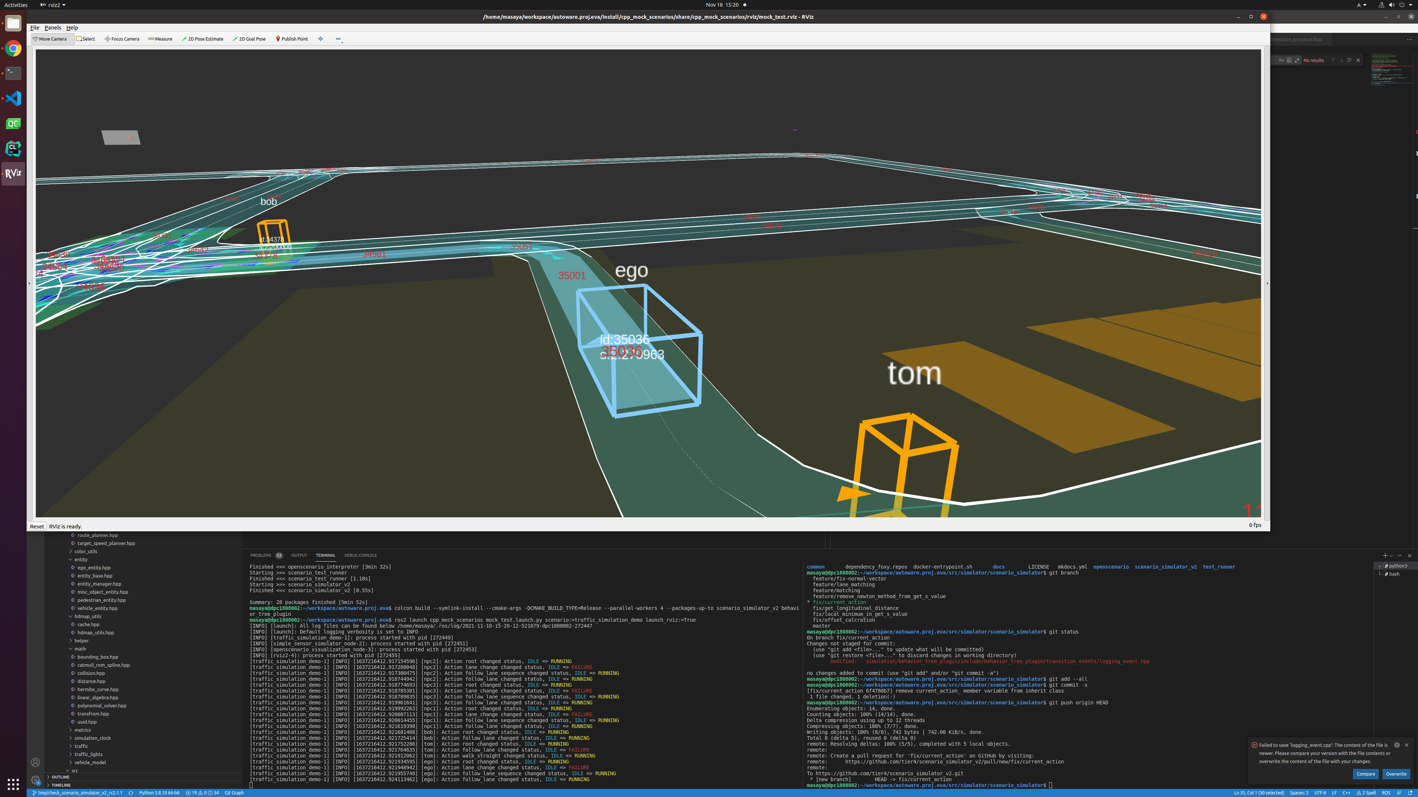The image size is (1418, 797).
Task: Click Compare in the save-failure notification
Action: click(1366, 773)
